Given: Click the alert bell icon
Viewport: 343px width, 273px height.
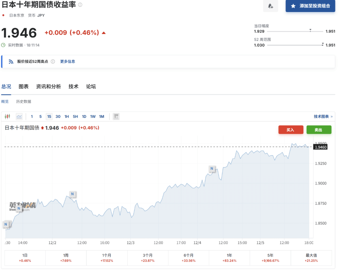Looking at the screenshot, I should coord(270,6).
